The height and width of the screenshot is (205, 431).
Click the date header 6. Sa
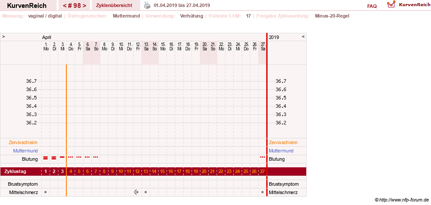pos(88,46)
